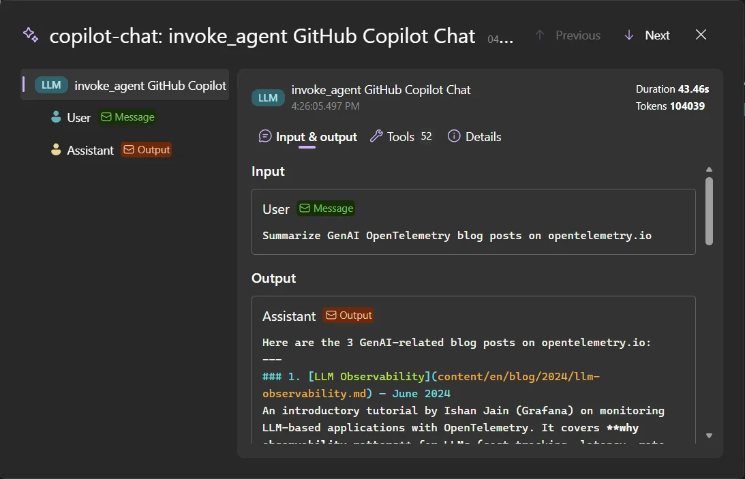The width and height of the screenshot is (745, 479).
Task: Click the scrollbar up arrow
Action: 709,170
